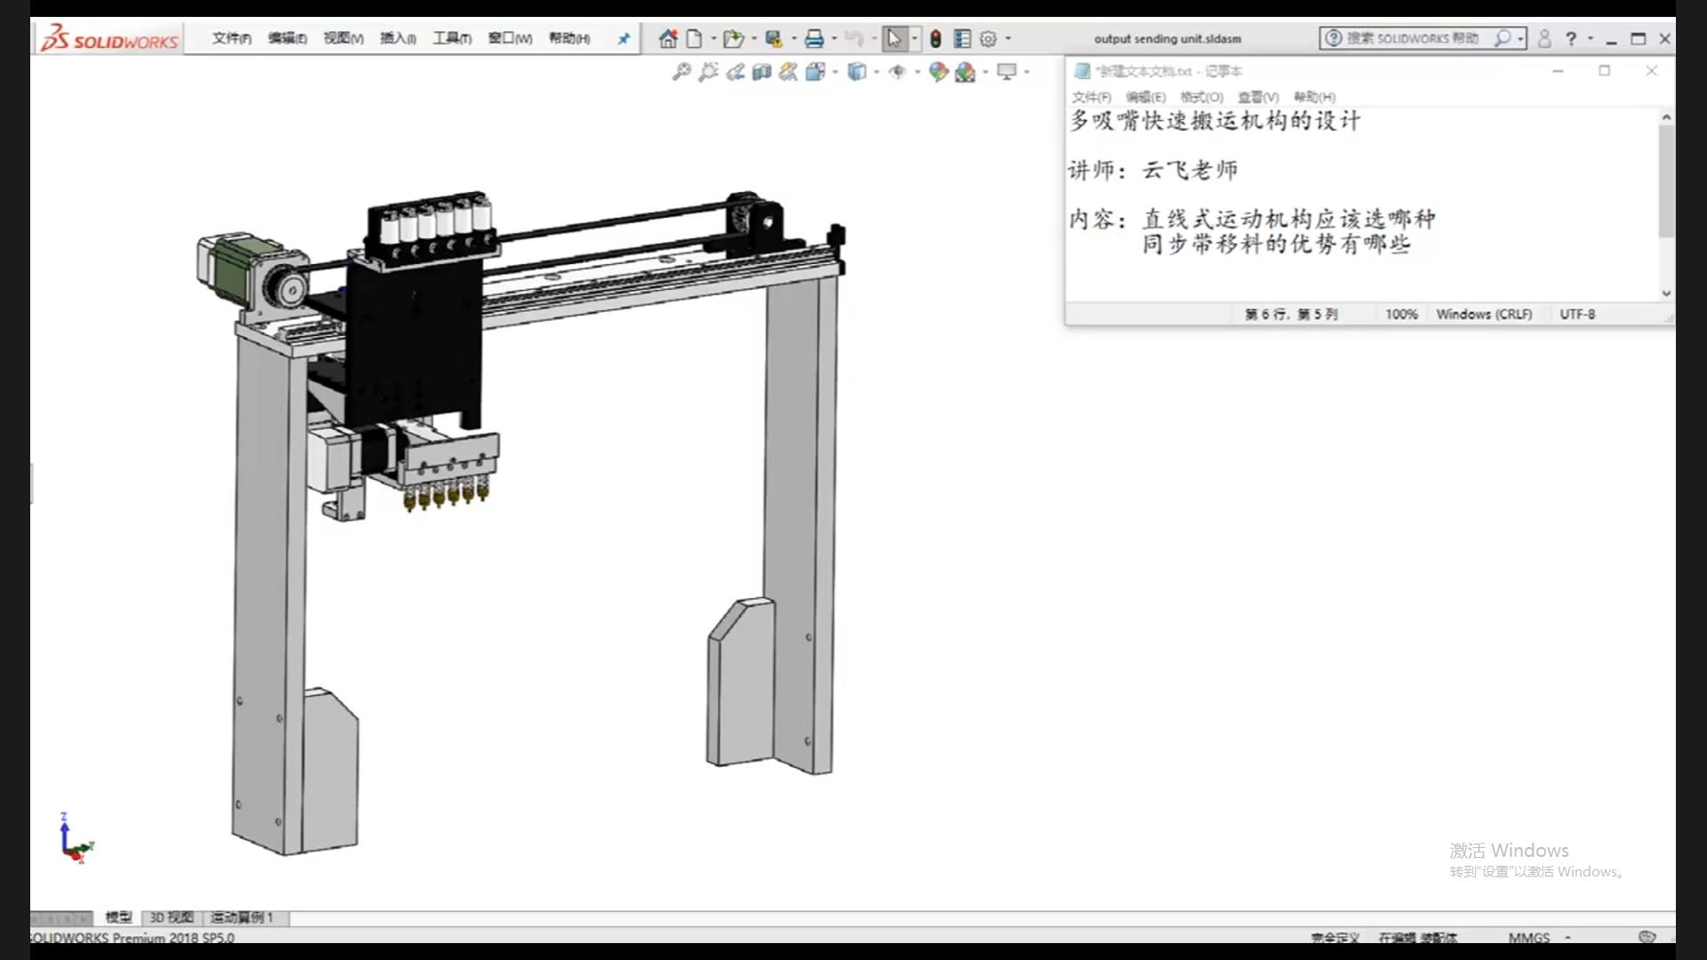The height and width of the screenshot is (960, 1707).
Task: Click Zoom to Fit magnifier icon
Action: [x=682, y=72]
